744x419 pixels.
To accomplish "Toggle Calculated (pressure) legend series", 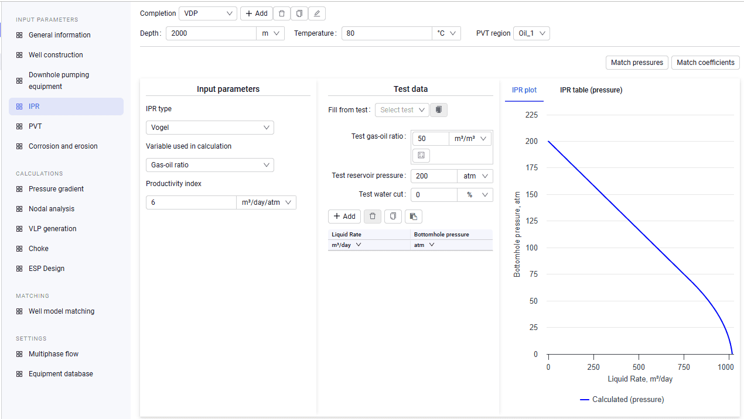I will point(622,400).
